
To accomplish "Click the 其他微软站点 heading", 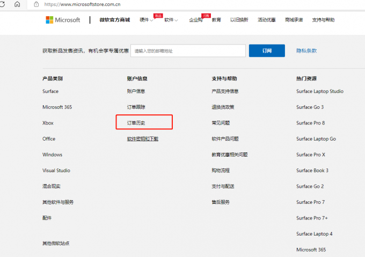I will click(x=56, y=244).
